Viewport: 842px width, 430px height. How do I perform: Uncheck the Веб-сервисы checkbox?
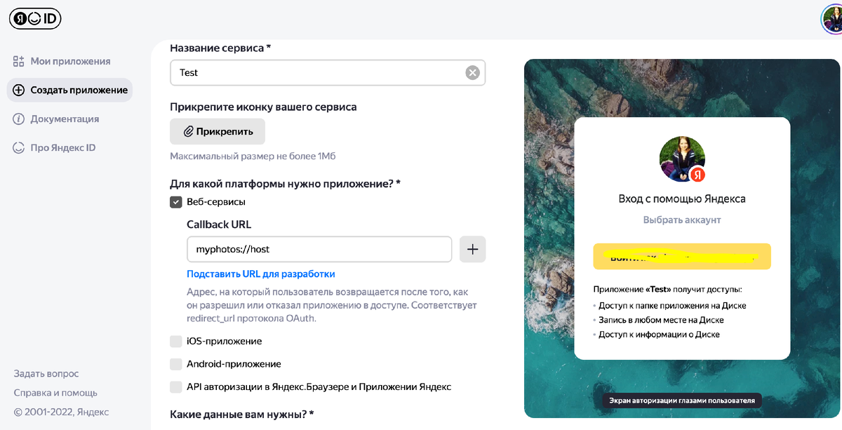click(176, 202)
